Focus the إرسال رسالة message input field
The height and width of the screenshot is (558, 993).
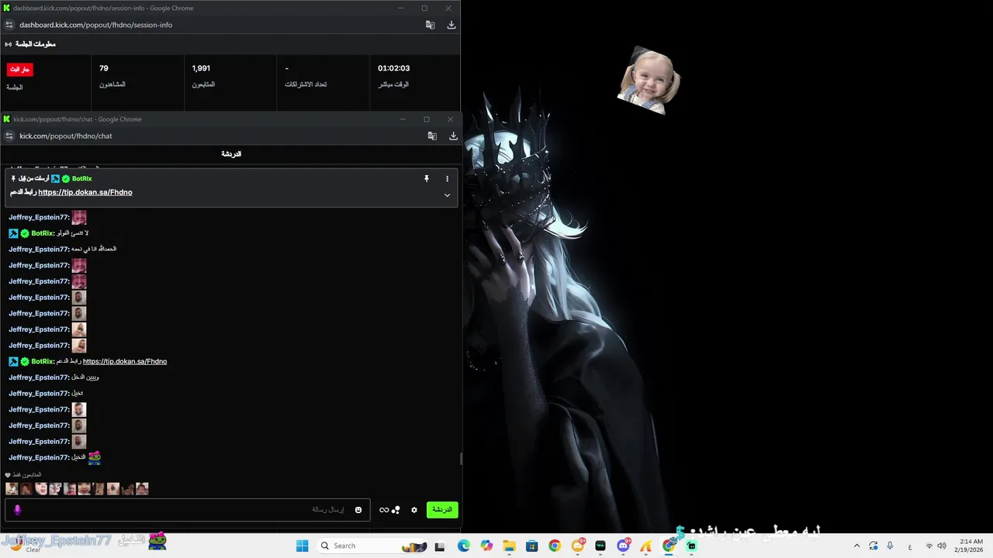tap(189, 510)
